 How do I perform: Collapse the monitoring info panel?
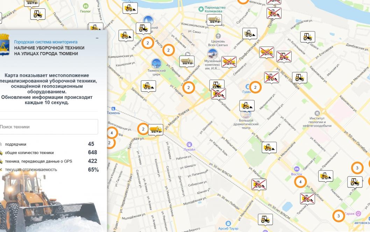tap(97, 37)
